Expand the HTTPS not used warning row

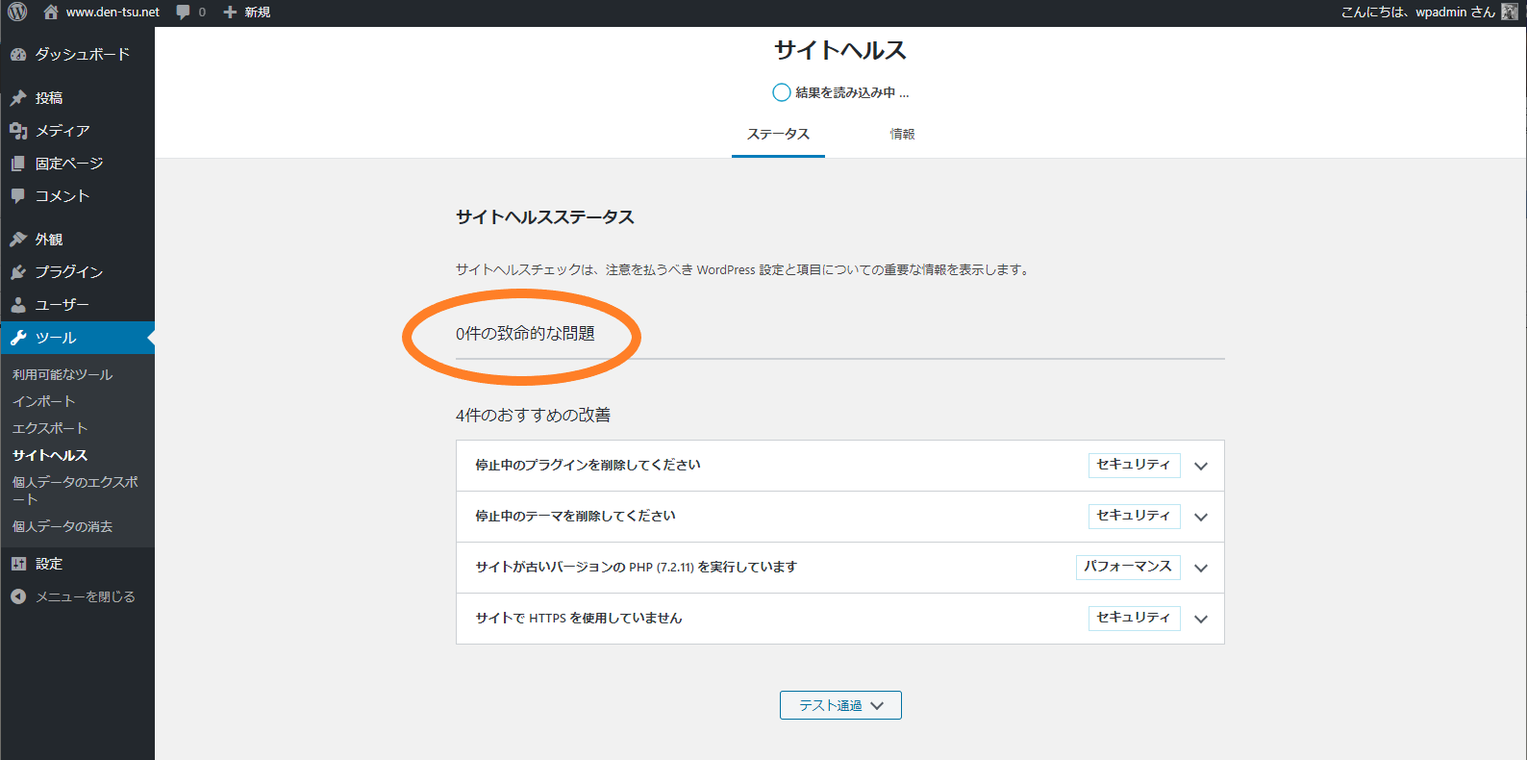point(1200,619)
